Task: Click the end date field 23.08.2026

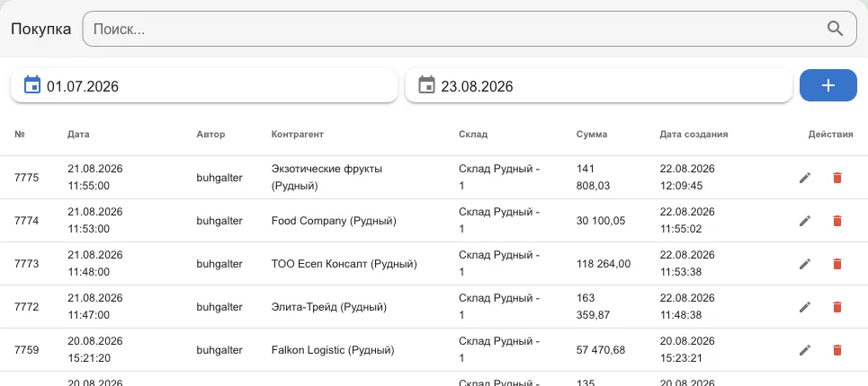Action: [x=598, y=85]
